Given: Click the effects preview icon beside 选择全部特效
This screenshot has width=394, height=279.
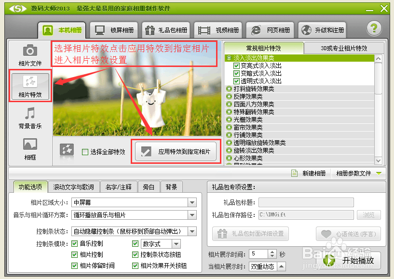Looking at the screenshot, I should coord(67,151).
